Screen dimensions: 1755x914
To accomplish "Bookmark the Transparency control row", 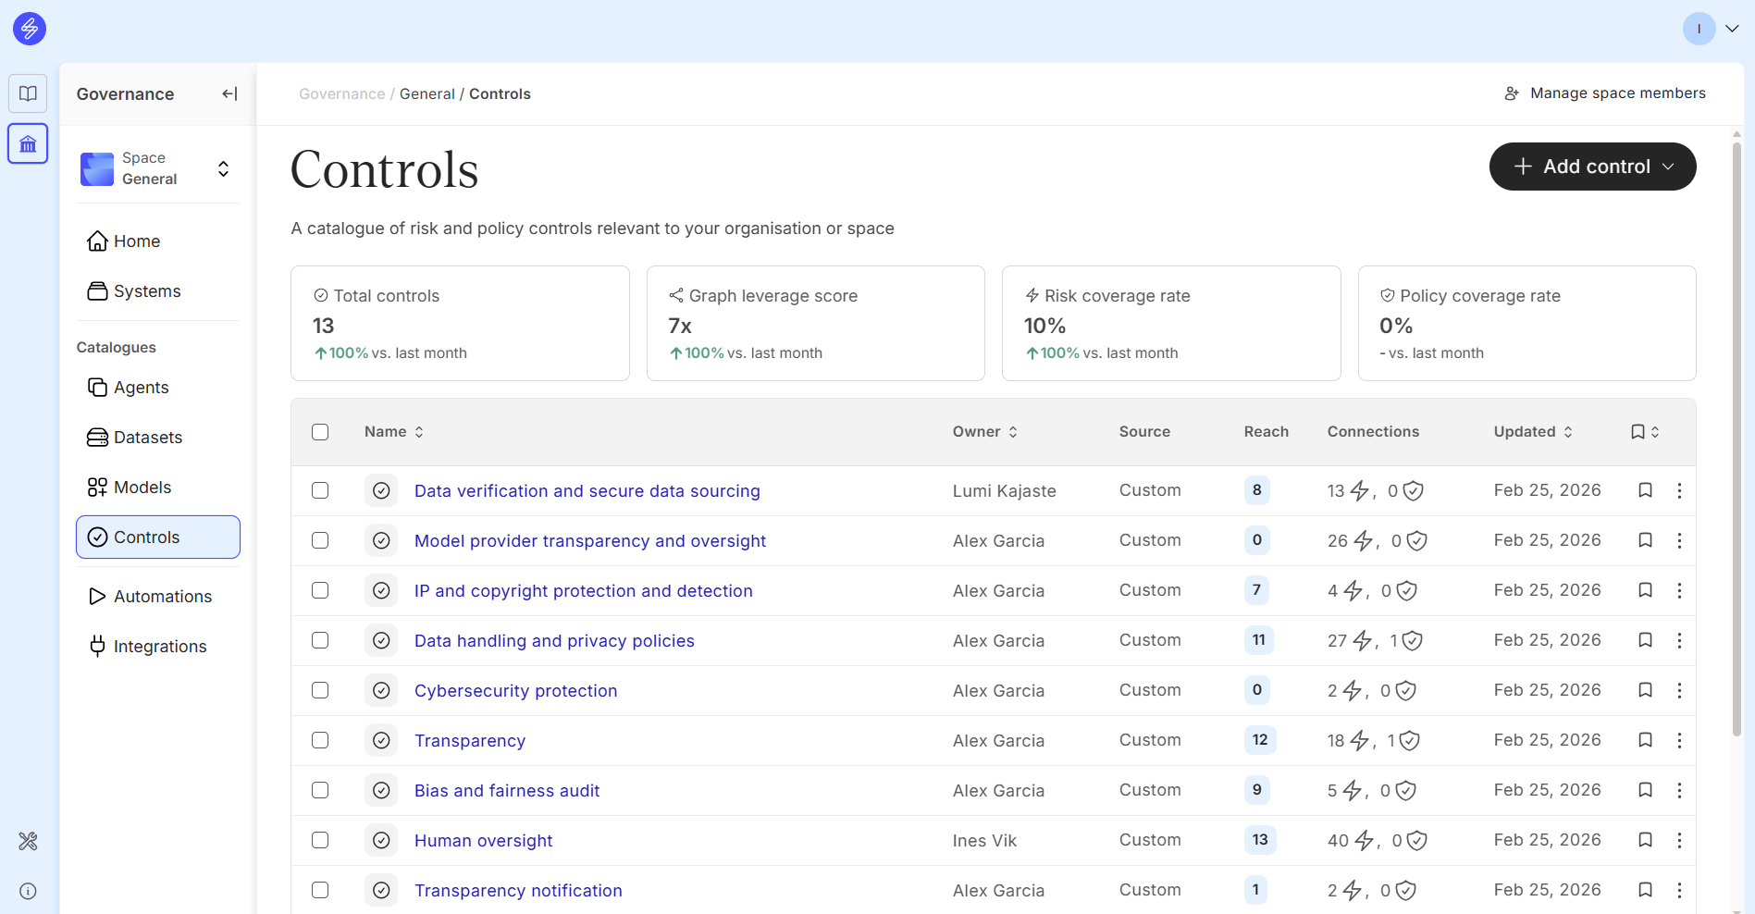I will click(1645, 740).
